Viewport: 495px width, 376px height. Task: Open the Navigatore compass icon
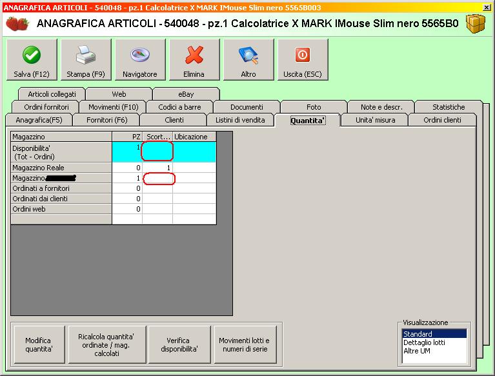(x=140, y=55)
